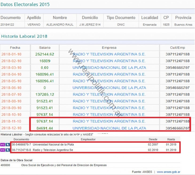The height and width of the screenshot is (175, 195).
Task: Click the cursor icon beside Radio y Television Argentina Se
Action: (x=7, y=150)
